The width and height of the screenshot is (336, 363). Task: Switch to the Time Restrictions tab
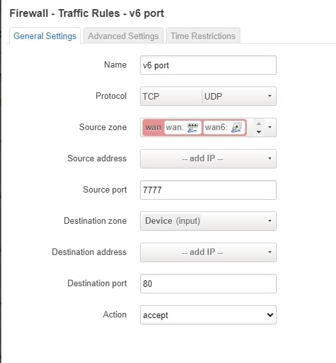pos(203,36)
